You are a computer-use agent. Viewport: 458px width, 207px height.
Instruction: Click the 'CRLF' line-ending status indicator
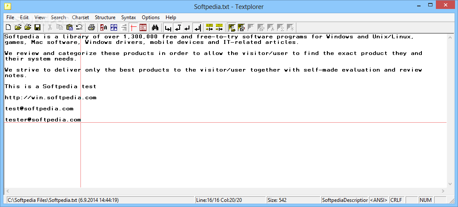(397, 200)
